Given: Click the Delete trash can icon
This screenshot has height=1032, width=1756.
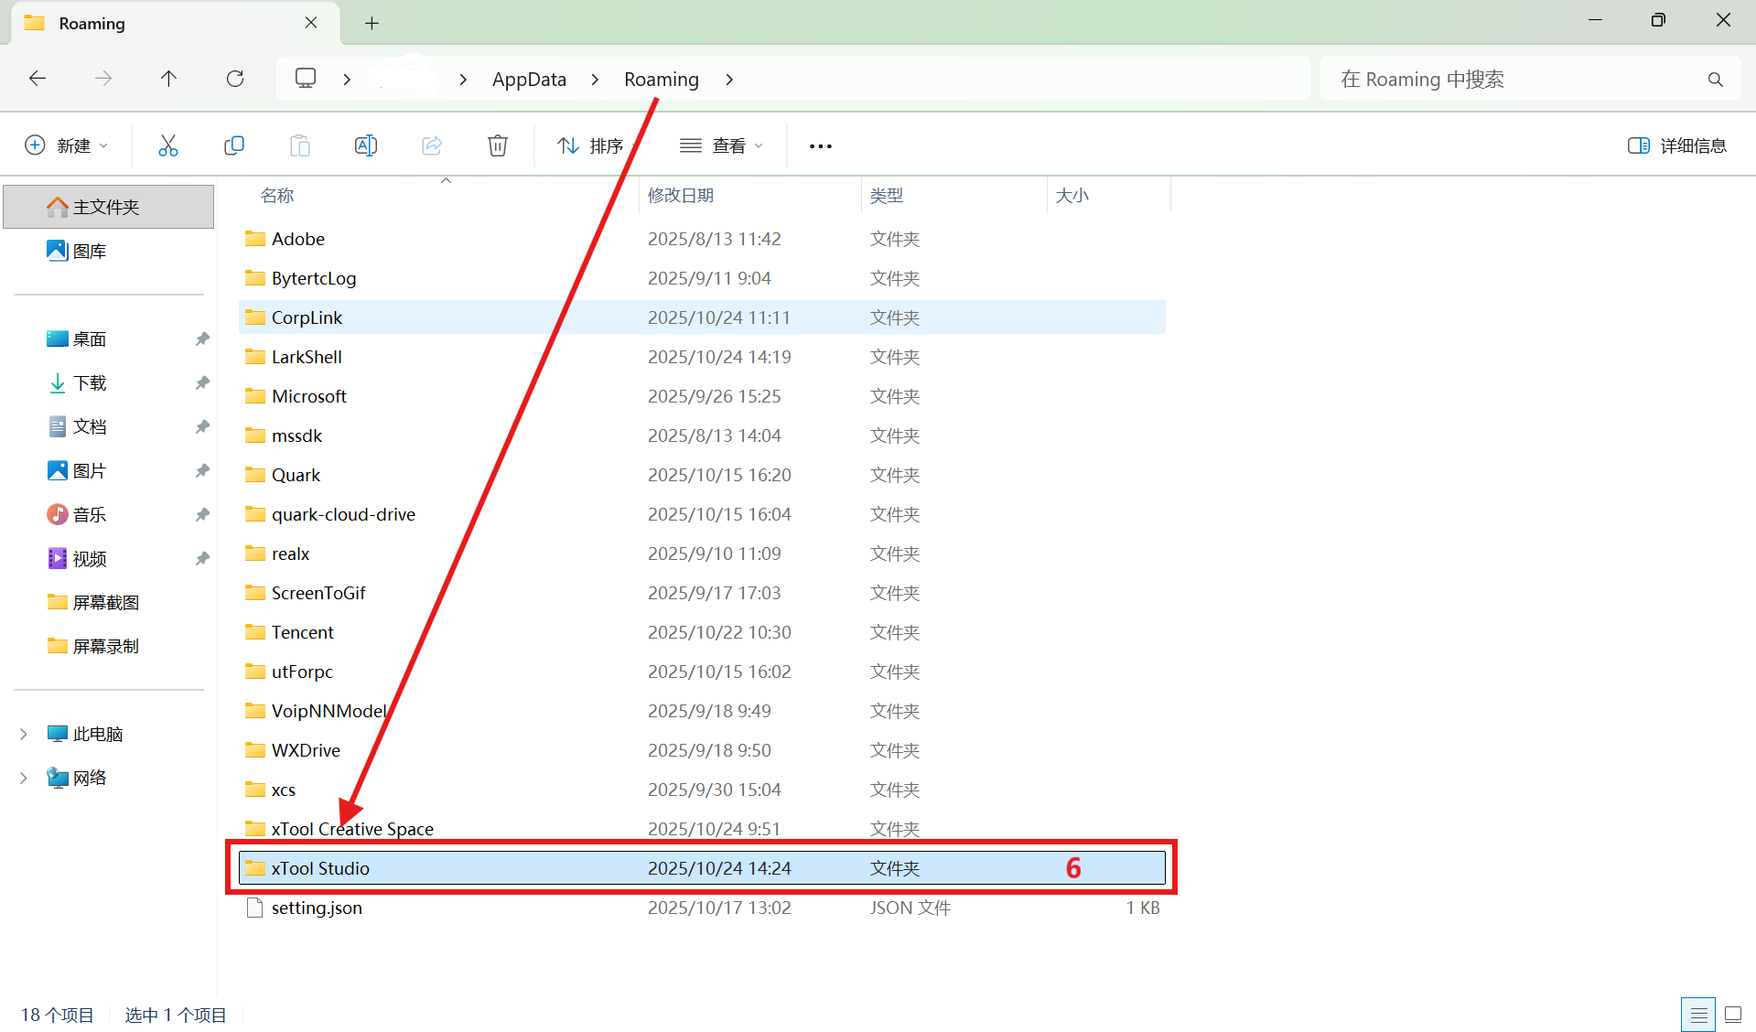Looking at the screenshot, I should coord(498,145).
